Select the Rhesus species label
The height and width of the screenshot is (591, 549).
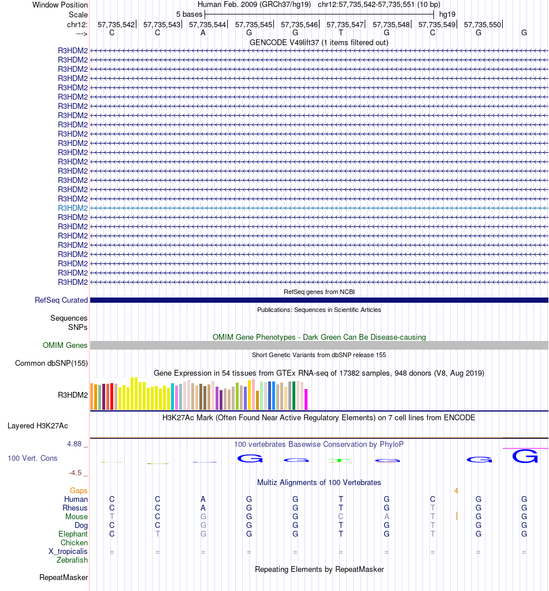75,508
